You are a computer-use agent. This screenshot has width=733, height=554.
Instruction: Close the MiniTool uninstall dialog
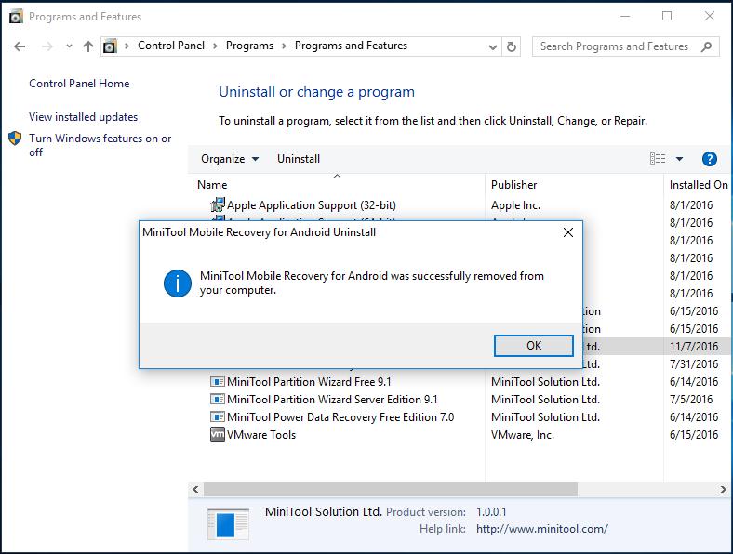point(568,232)
